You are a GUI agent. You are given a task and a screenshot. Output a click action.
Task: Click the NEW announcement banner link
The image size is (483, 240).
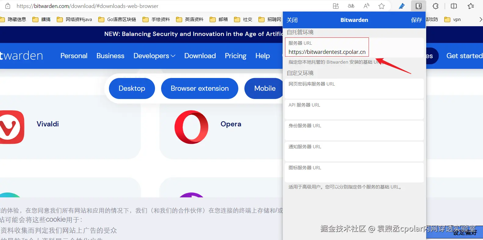click(193, 34)
